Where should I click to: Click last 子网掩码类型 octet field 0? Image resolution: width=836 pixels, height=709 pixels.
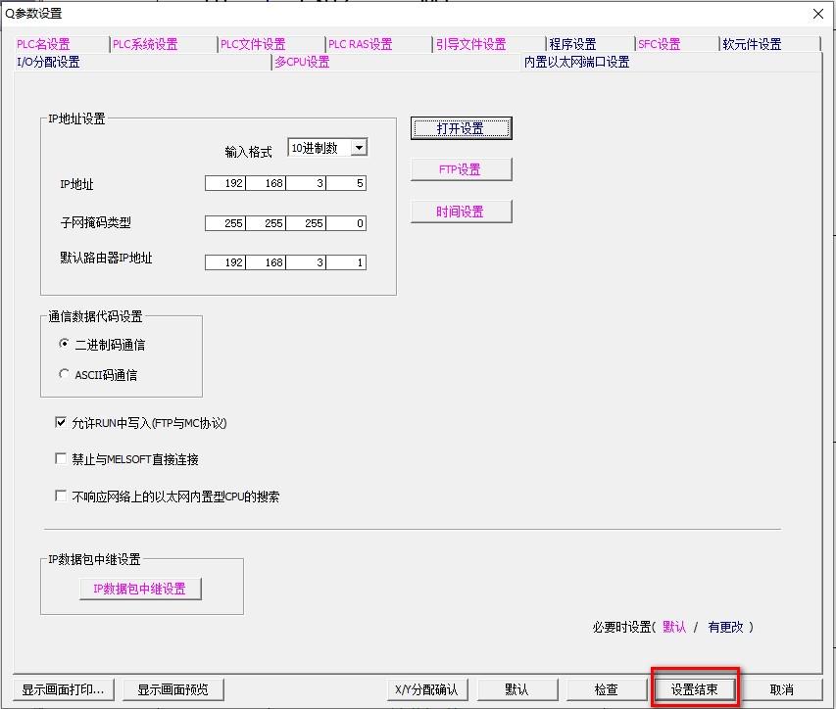point(346,223)
